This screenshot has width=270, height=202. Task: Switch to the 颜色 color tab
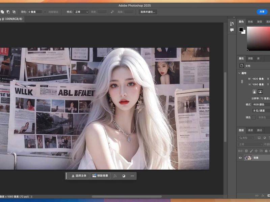tap(241, 22)
